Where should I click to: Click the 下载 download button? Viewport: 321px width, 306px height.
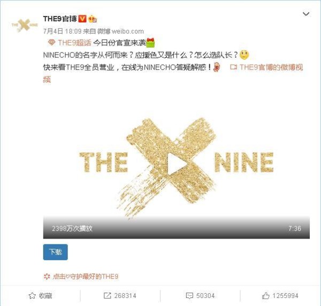[55, 252]
